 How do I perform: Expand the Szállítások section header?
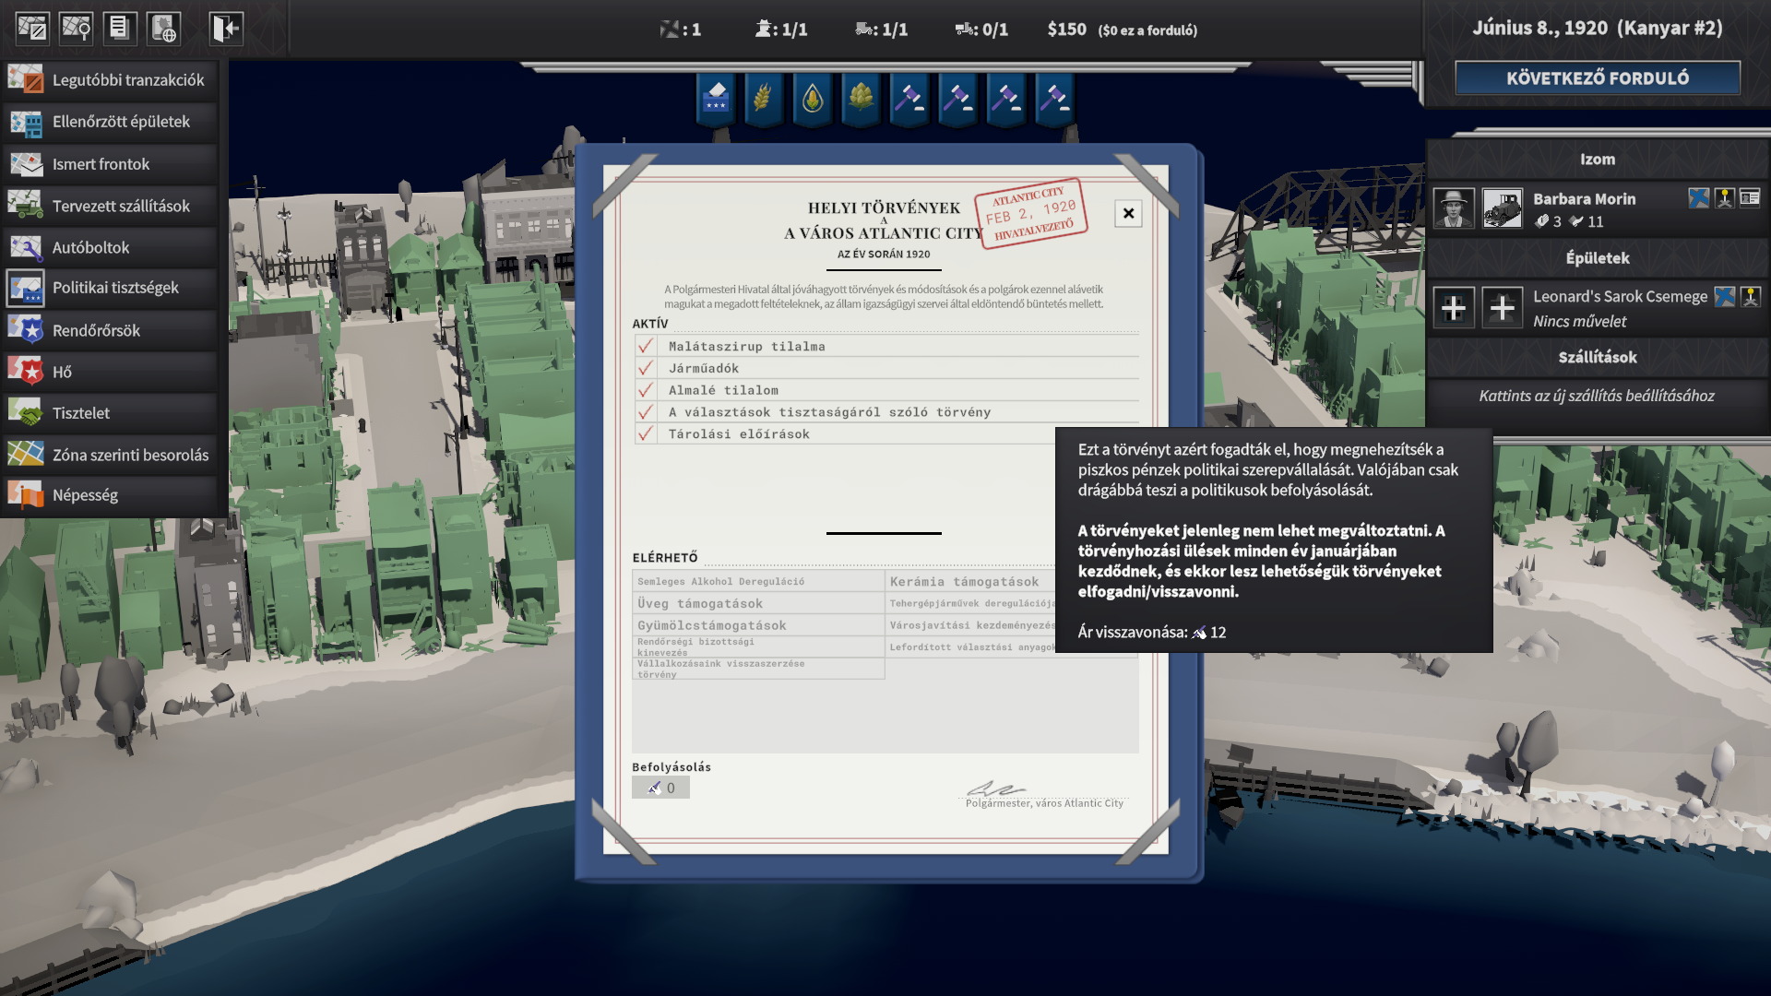coord(1597,357)
